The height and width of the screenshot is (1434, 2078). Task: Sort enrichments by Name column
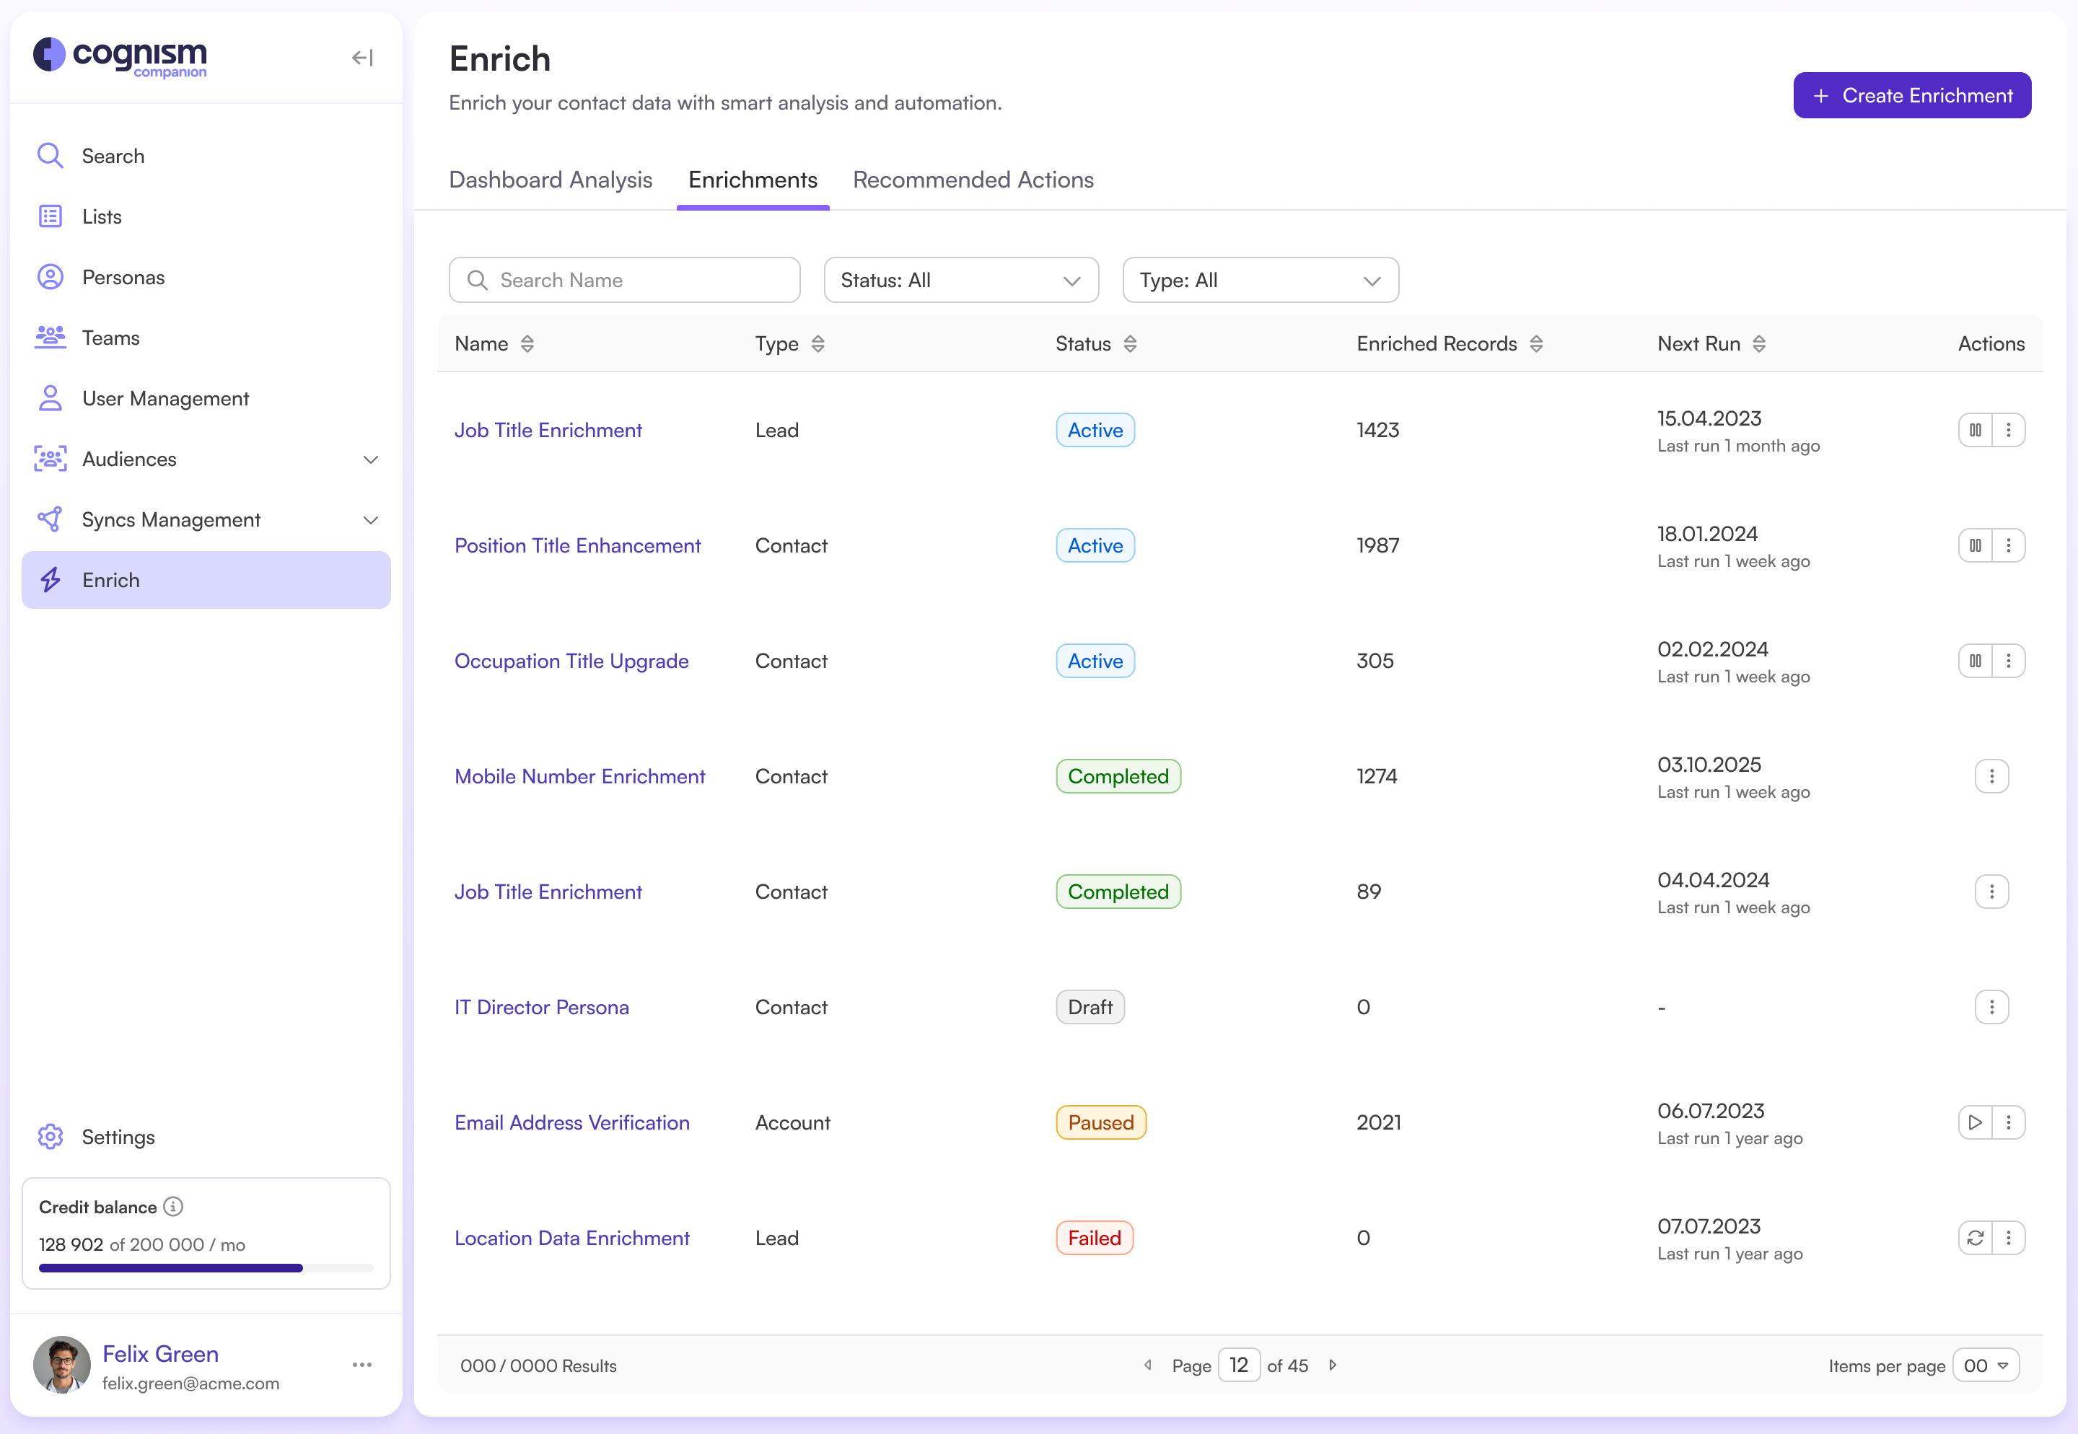click(527, 344)
